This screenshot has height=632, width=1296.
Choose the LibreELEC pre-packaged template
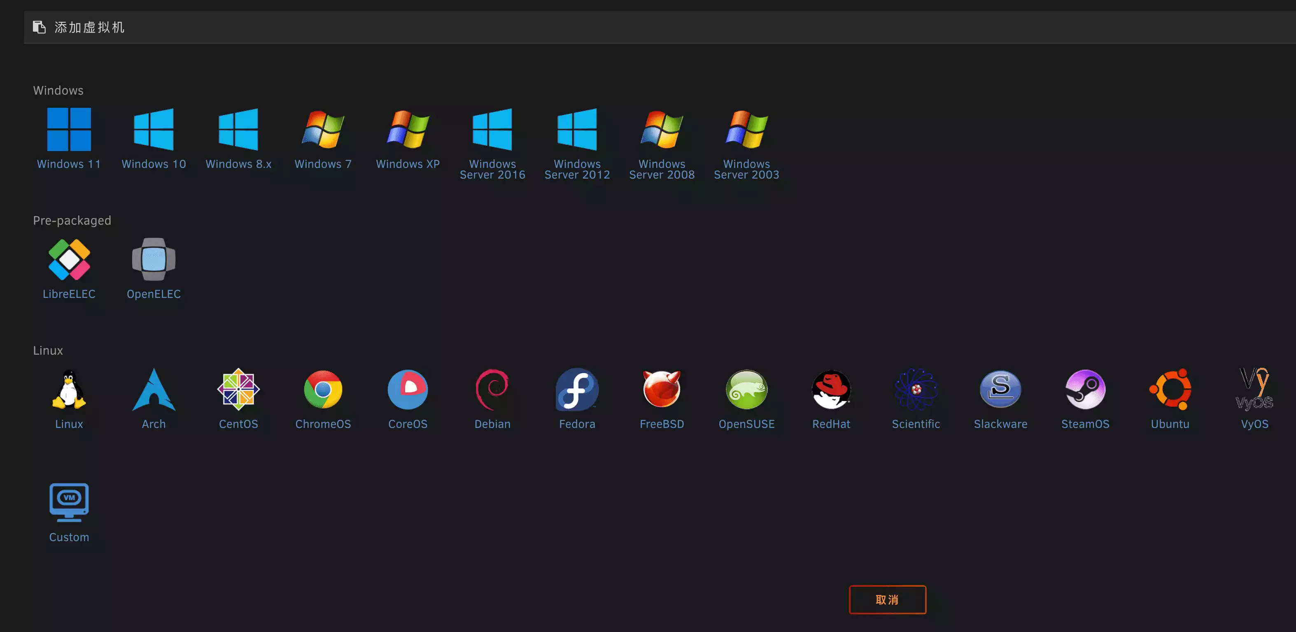click(x=69, y=260)
